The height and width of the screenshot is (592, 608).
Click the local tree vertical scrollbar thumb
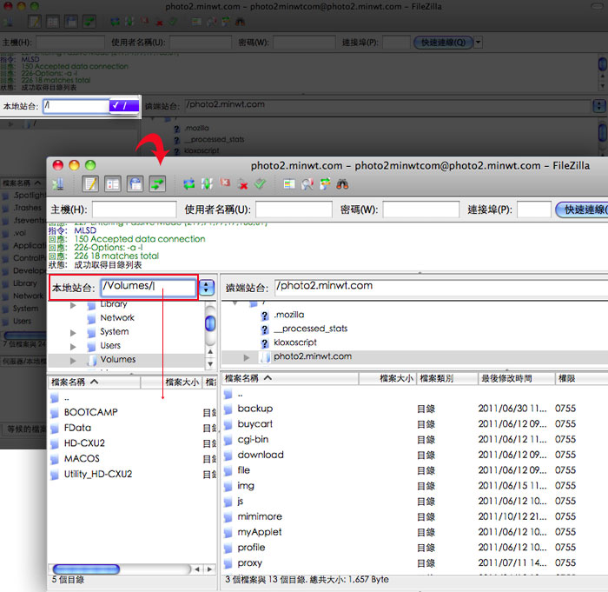point(210,323)
